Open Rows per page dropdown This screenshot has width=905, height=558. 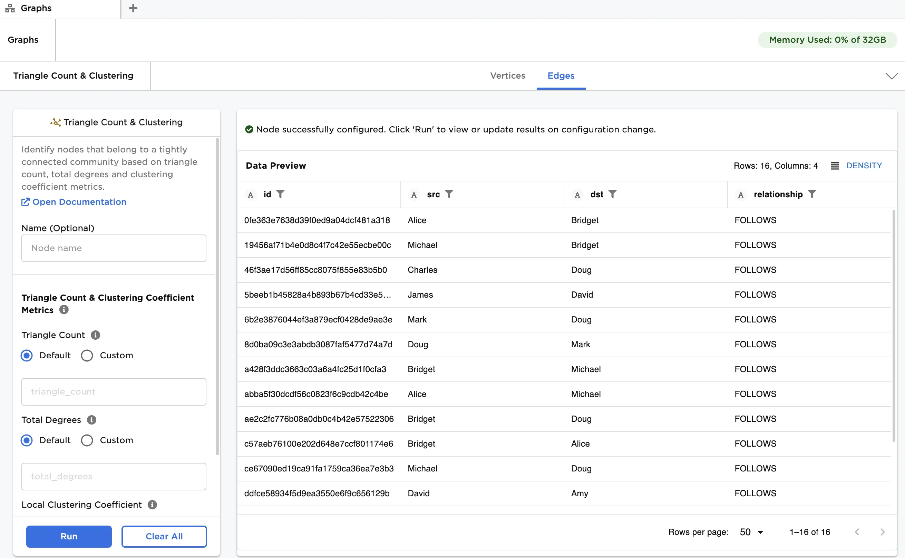tap(751, 532)
